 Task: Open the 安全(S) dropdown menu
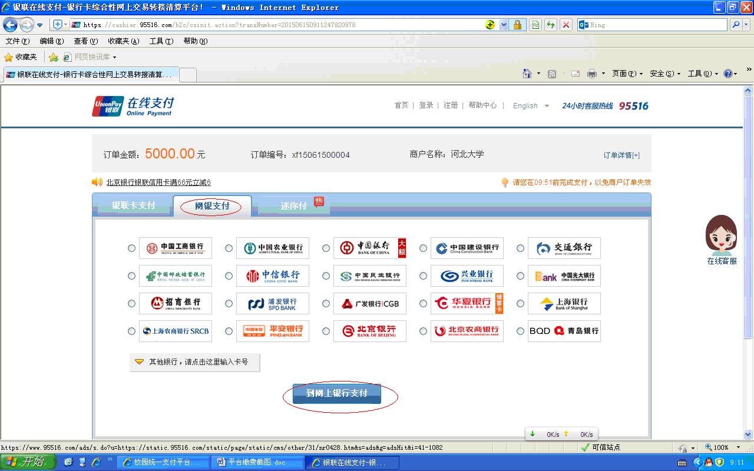coord(665,74)
